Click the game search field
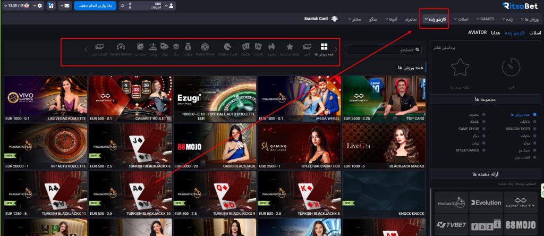This screenshot has height=236, width=544. pos(384,50)
